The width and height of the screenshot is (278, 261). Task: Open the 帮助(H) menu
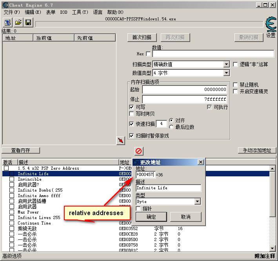pos(115,12)
